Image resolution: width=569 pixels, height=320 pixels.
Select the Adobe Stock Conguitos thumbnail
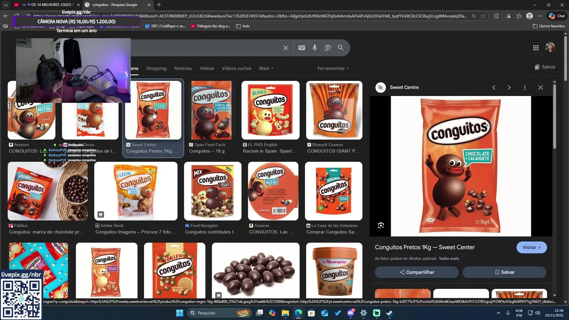tap(136, 191)
